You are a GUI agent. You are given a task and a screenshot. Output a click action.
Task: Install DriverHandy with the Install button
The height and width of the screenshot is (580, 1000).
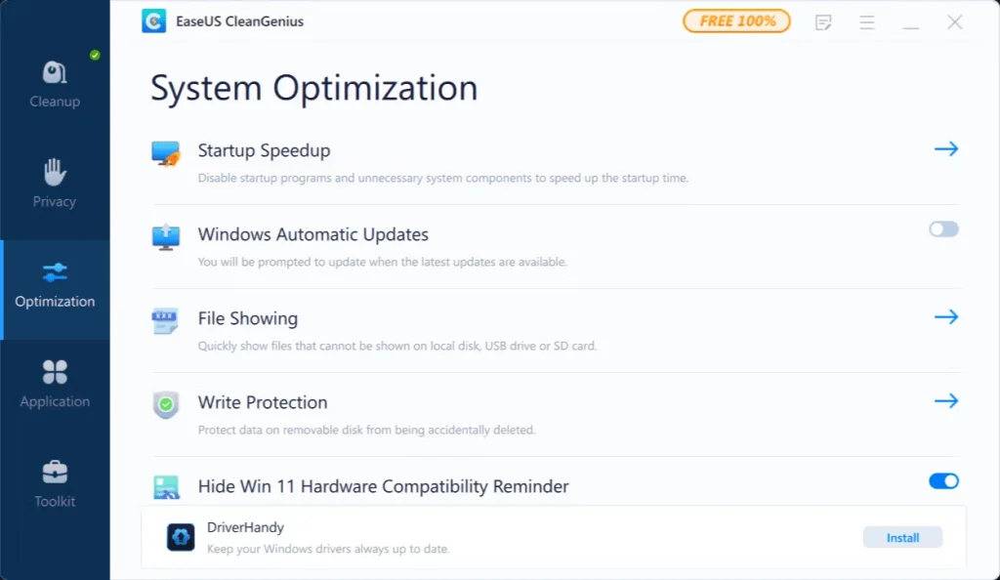coord(902,537)
